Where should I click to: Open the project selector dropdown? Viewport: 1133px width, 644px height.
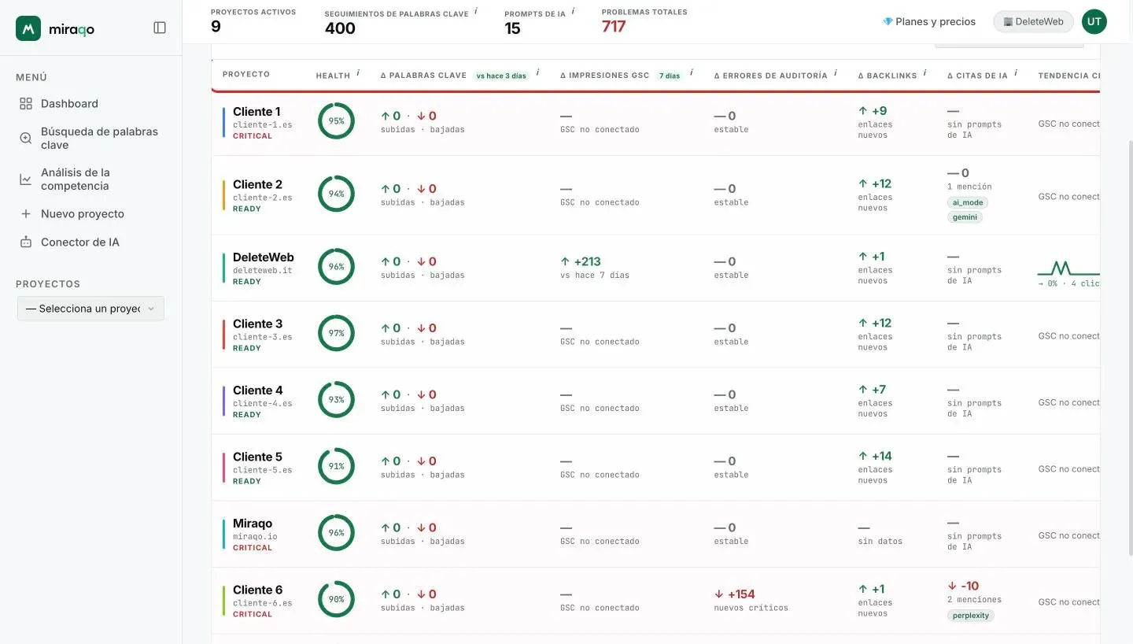[90, 309]
